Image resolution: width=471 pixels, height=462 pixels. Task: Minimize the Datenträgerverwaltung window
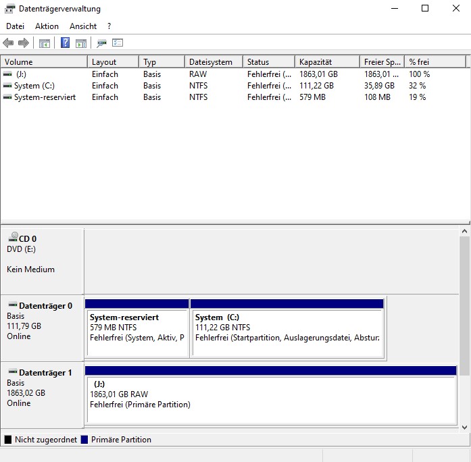(x=395, y=8)
